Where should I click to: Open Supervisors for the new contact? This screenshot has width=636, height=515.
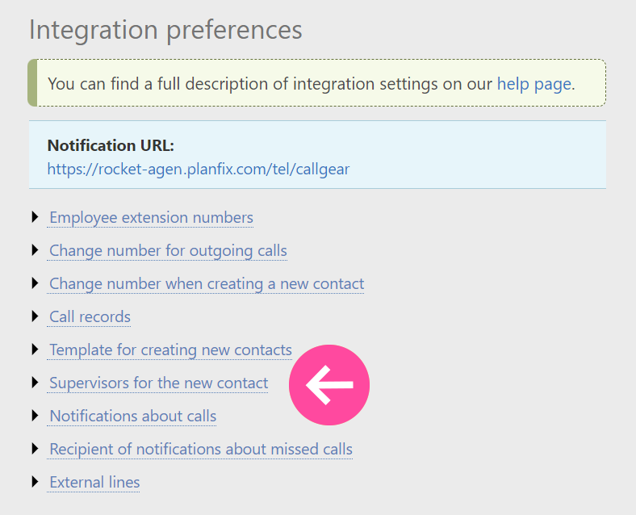[x=158, y=383]
